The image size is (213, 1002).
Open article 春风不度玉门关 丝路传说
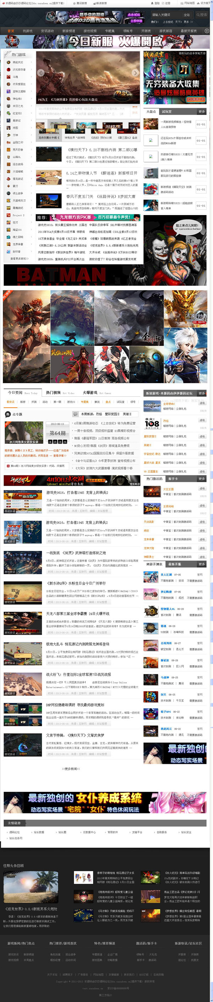(x=101, y=197)
